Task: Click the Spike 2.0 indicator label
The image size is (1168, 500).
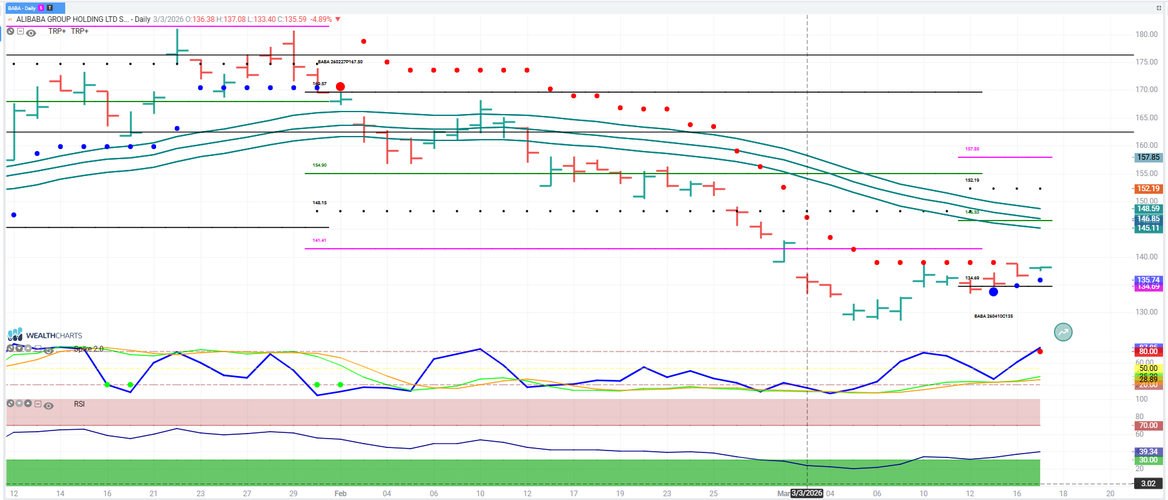Action: coord(89,349)
